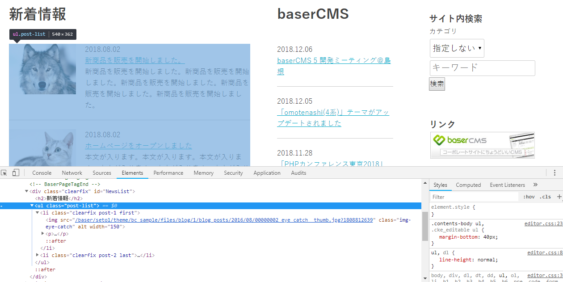Click the サイト内検索 heading
This screenshot has width=563, height=282.
[456, 19]
